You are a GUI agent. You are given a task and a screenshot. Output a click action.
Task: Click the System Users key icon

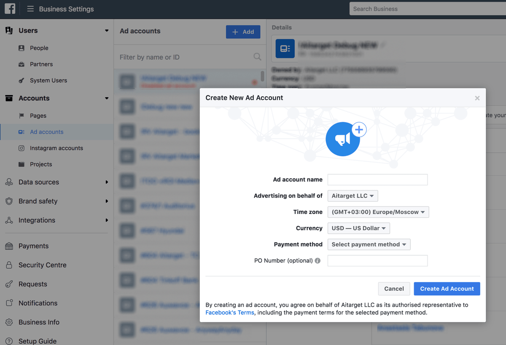pyautogui.click(x=22, y=80)
